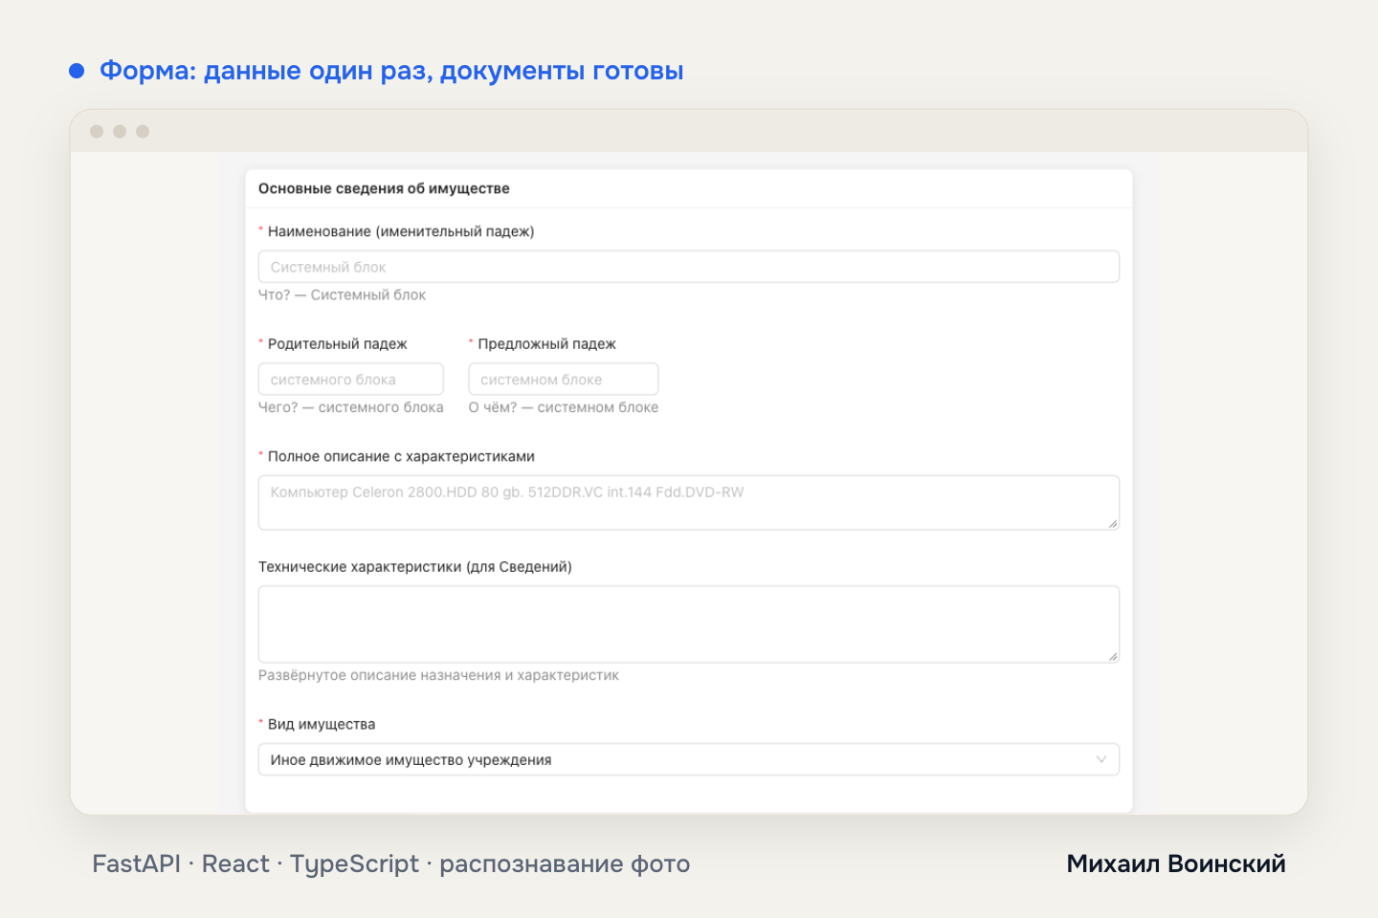Click resize handle of Полное описание textarea
Viewport: 1378px width, 918px height.
click(x=1113, y=524)
